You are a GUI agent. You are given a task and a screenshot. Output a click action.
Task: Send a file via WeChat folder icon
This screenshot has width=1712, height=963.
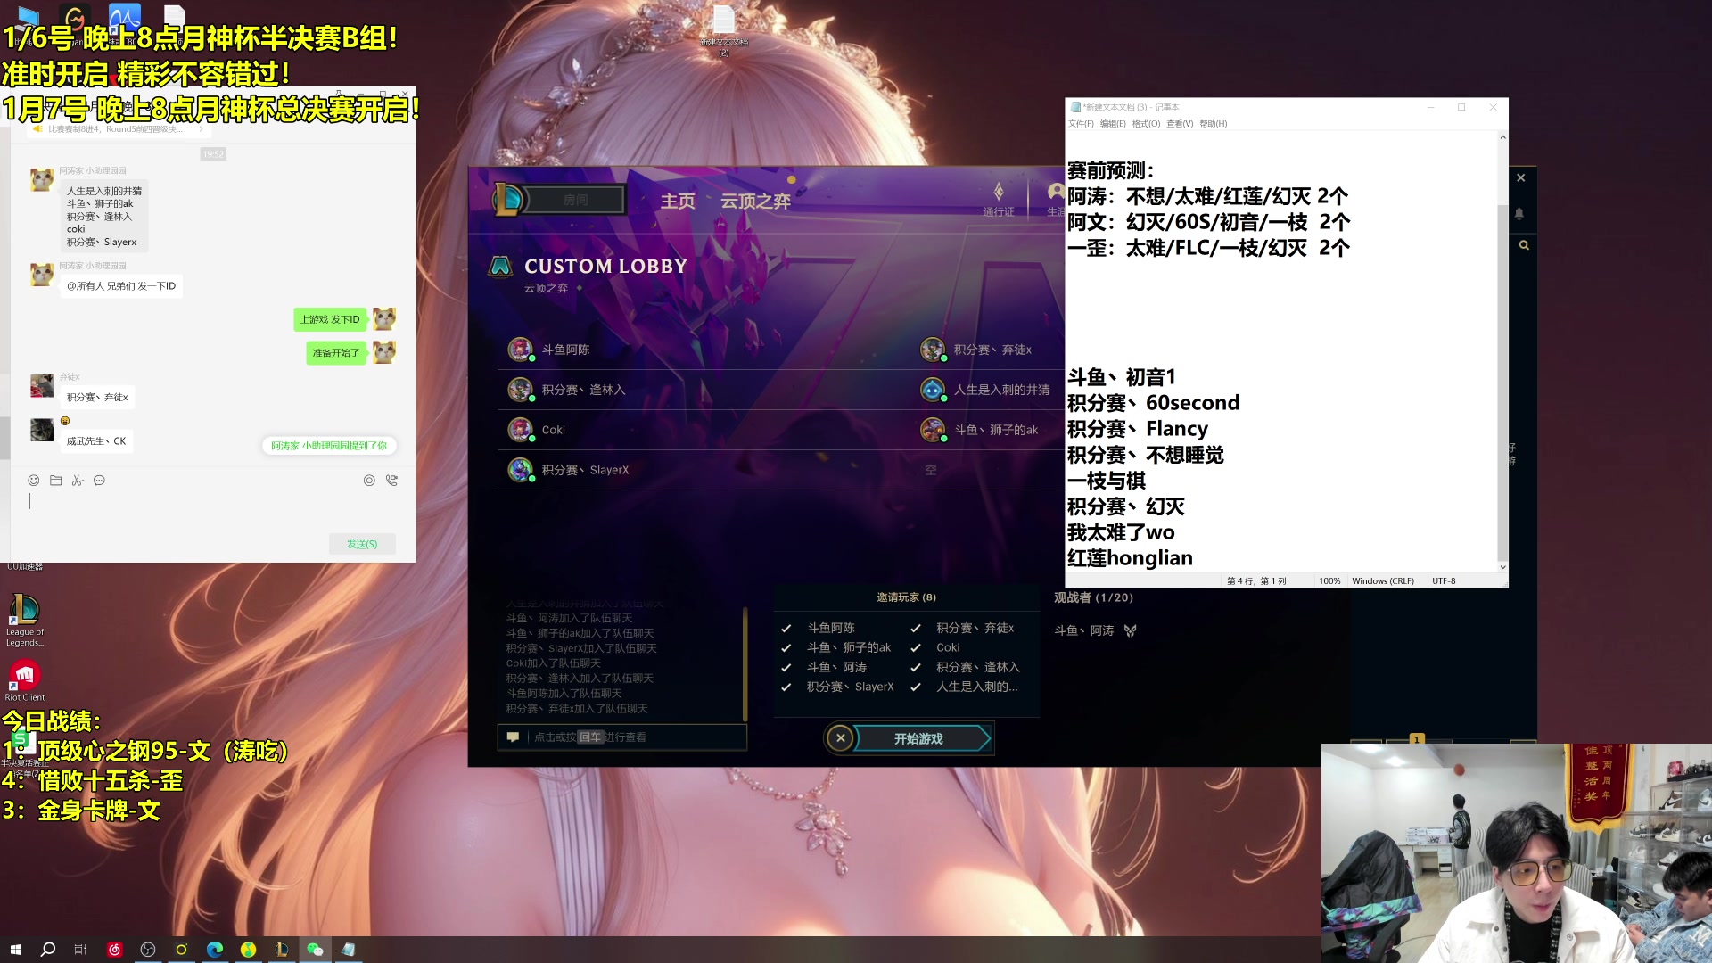56,481
